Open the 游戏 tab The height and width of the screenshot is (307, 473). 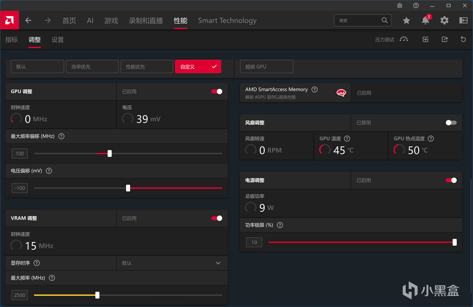click(x=111, y=21)
